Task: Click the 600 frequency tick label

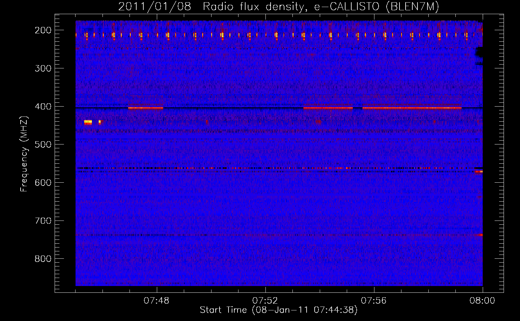Action: pyautogui.click(x=43, y=183)
